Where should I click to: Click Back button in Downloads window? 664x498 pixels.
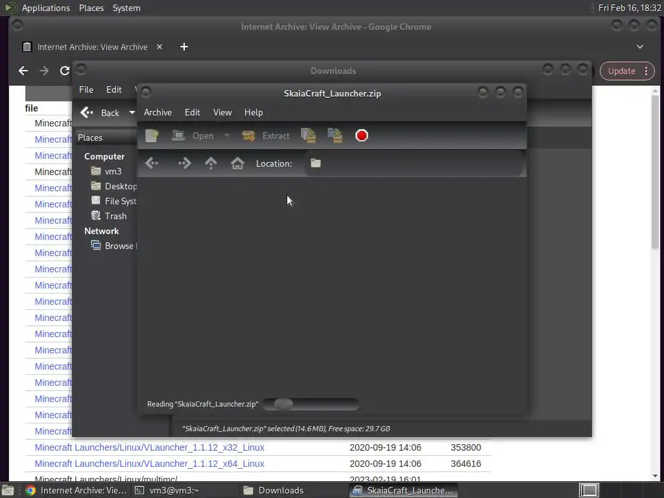click(x=100, y=113)
